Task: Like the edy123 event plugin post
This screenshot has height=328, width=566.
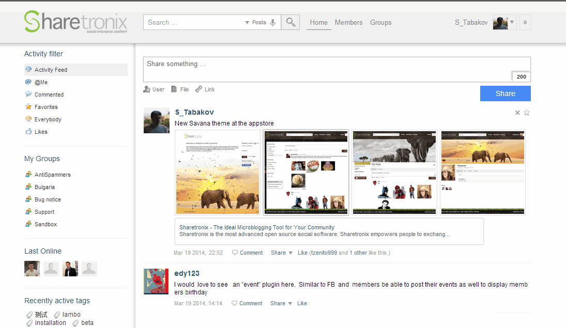Action: tap(302, 303)
